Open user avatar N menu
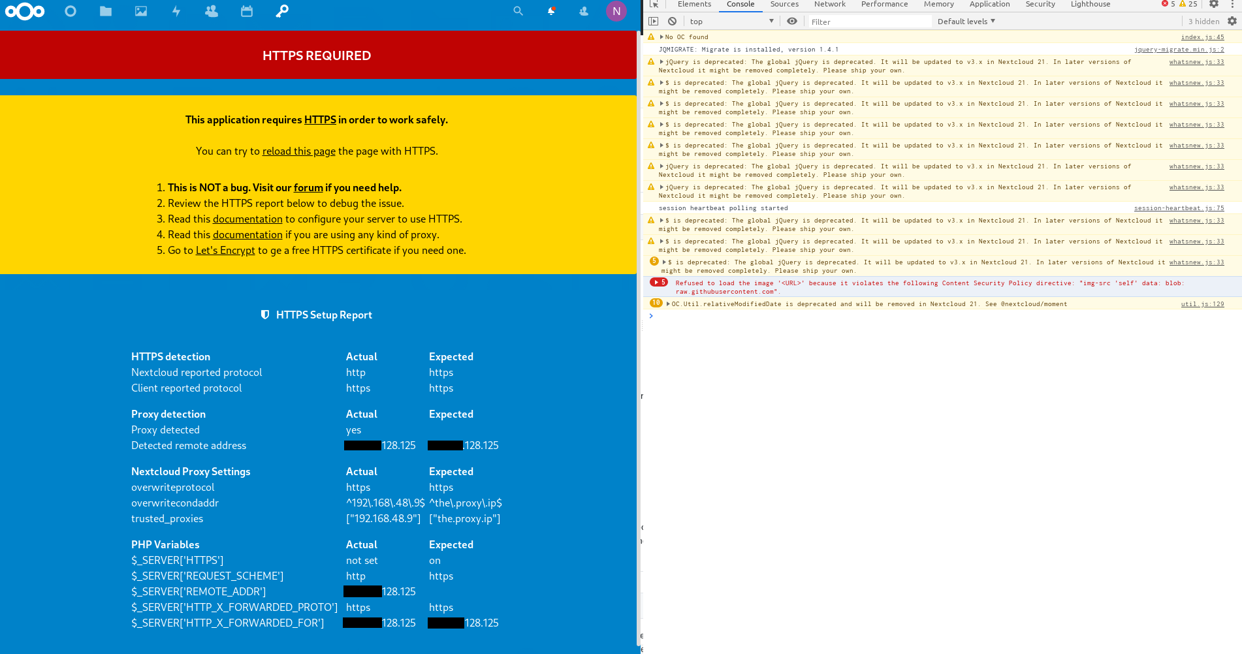This screenshot has width=1242, height=654. coord(616,11)
